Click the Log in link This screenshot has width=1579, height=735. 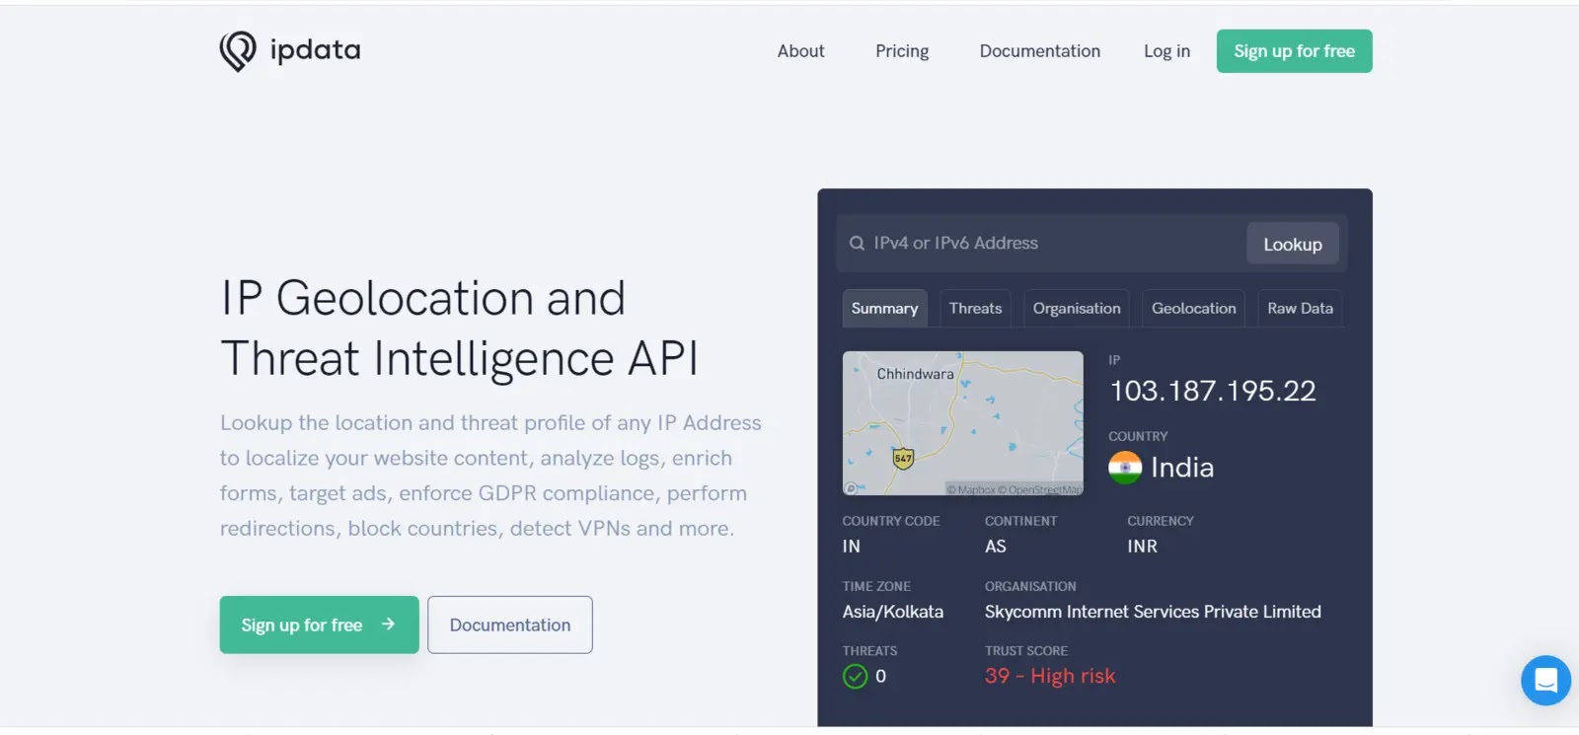click(1166, 51)
